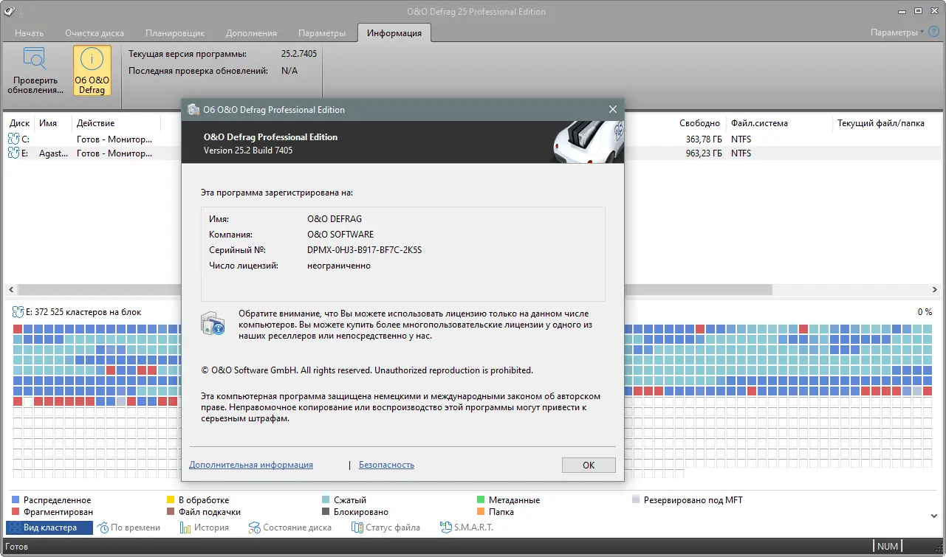Open the Параметры ribbon tab

click(322, 33)
